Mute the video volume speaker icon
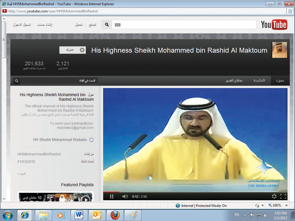 (124, 197)
